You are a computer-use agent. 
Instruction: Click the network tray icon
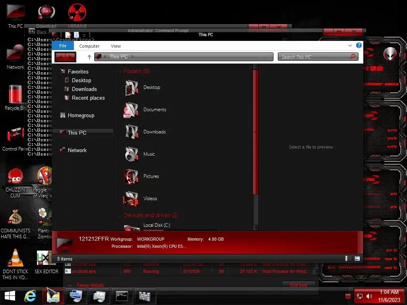359,296
